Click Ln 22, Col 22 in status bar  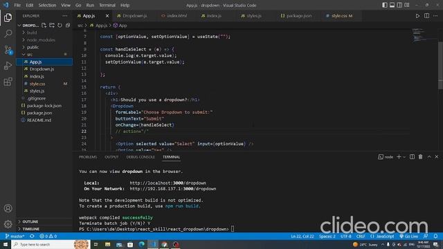(x=302, y=236)
